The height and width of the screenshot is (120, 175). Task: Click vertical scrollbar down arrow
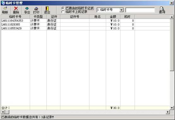coord(172,108)
